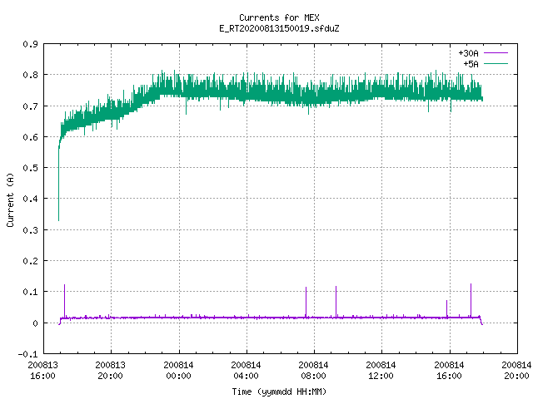The width and height of the screenshot is (533, 399).
Task: Click the 200814 08:00 x-axis tick label
Action: pyautogui.click(x=313, y=370)
